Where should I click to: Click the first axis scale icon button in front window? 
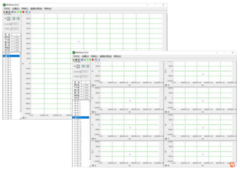pyautogui.click(x=83, y=66)
